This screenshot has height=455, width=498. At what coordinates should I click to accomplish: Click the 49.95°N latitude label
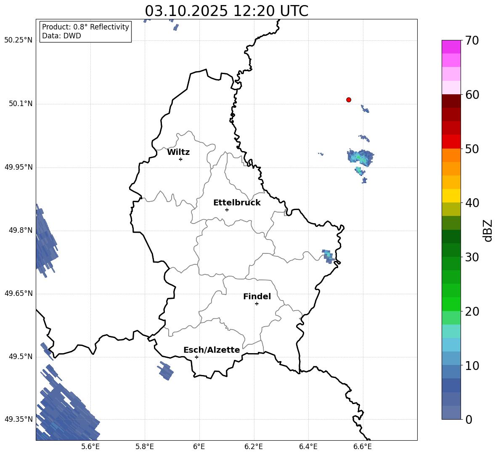point(19,167)
